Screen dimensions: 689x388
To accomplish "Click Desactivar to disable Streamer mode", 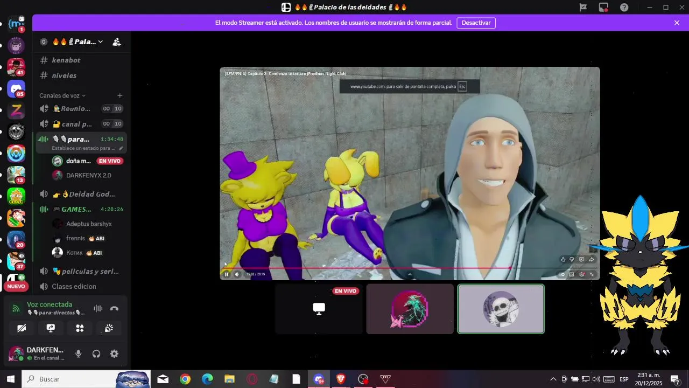I will point(476,23).
